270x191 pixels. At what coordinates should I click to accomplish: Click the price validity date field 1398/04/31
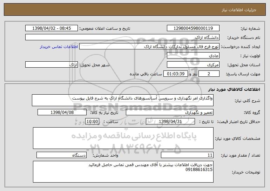click(x=170, y=122)
